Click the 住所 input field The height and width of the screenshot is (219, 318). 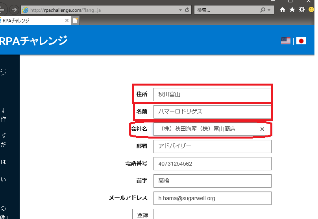[213, 95]
